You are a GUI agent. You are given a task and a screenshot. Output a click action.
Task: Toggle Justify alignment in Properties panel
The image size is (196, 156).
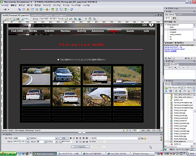[x=87, y=138]
